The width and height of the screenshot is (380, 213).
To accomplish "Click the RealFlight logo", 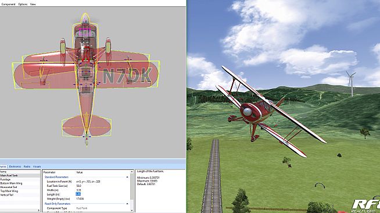I will point(365,205).
